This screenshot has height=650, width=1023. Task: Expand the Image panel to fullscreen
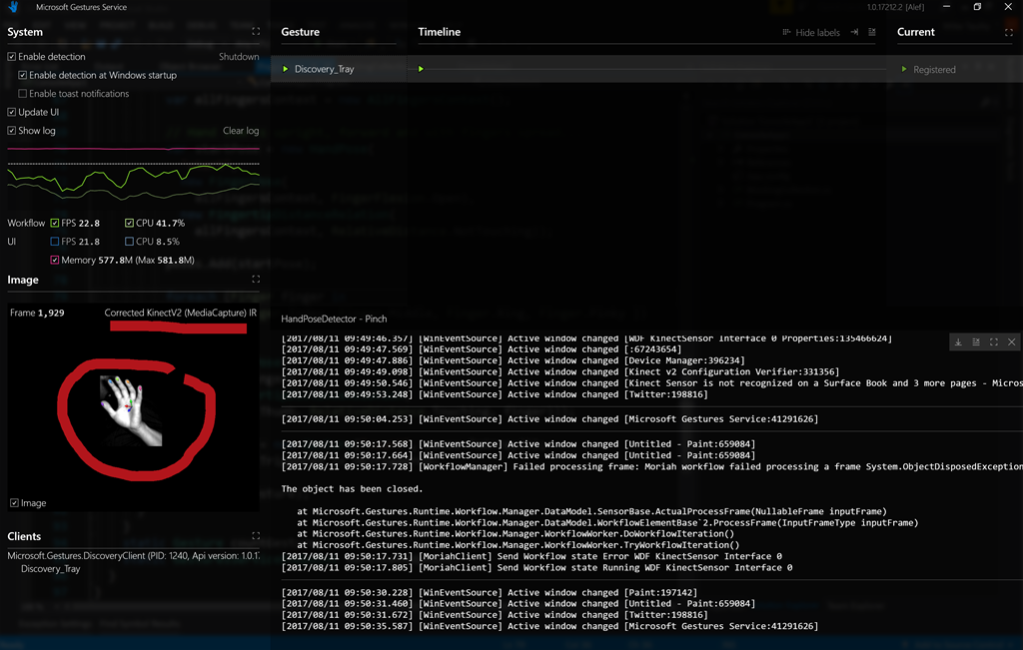pyautogui.click(x=256, y=279)
